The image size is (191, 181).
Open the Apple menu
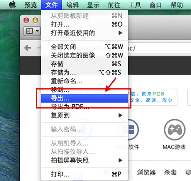(x=12, y=5)
